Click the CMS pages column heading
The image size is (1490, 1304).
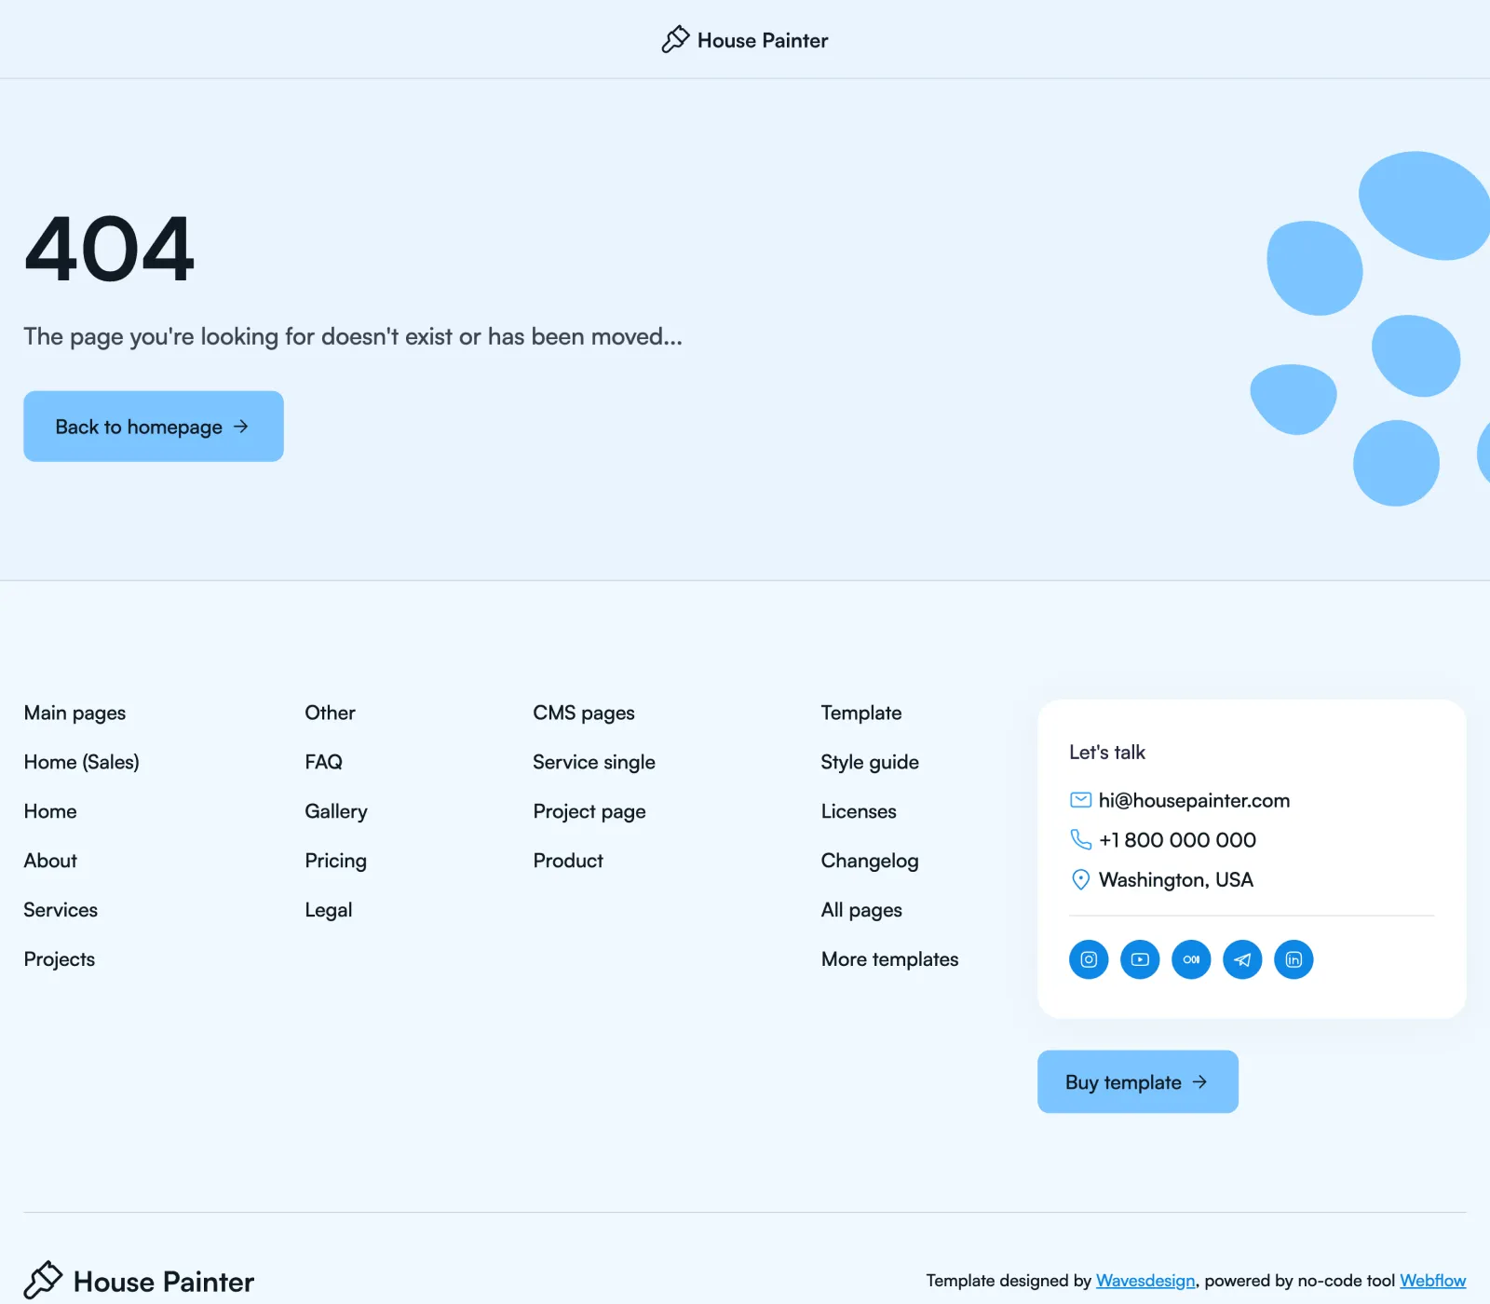tap(584, 713)
